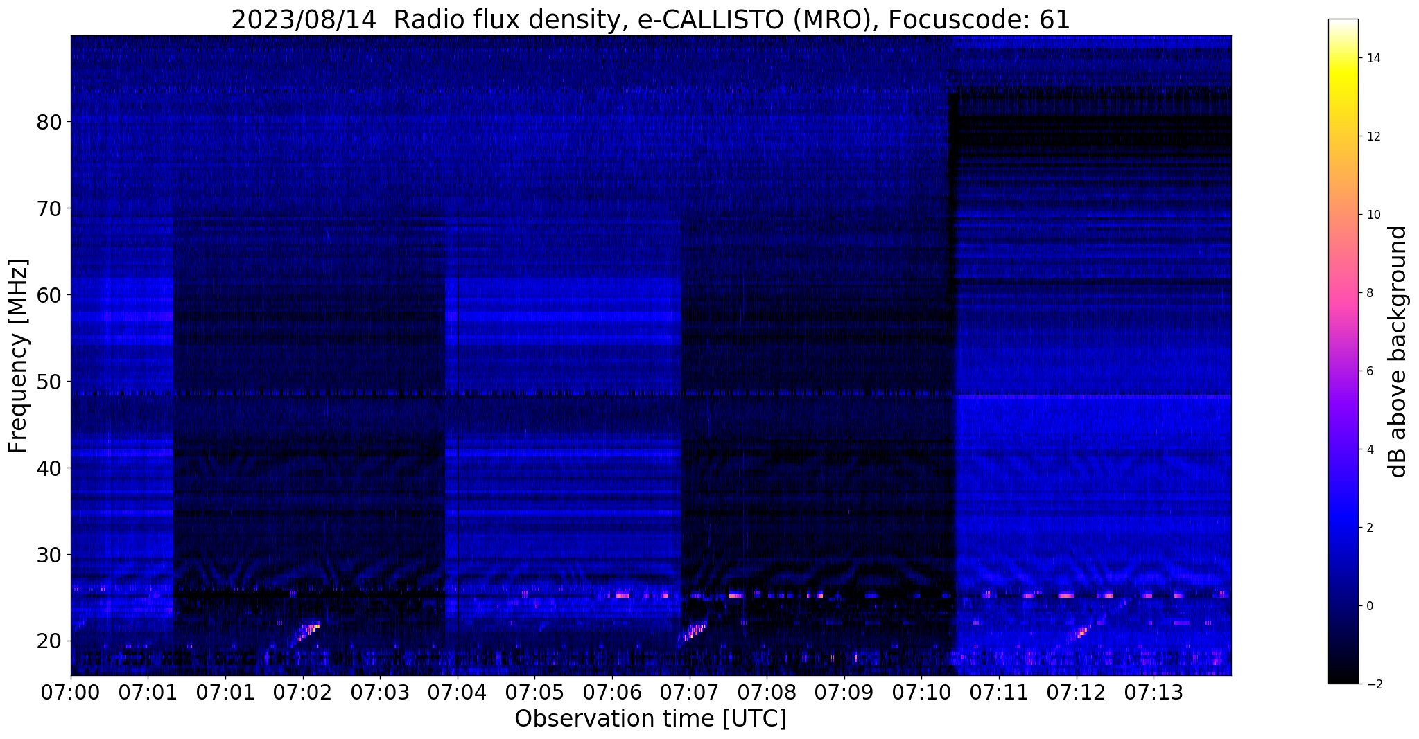Click the "dB above background" colorbar label

point(1398,351)
